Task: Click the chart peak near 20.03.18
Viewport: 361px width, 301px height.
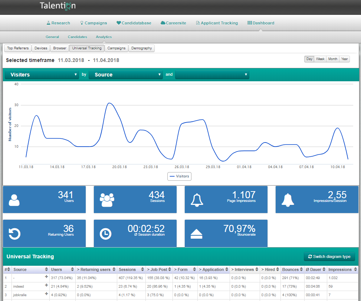Action: (x=109, y=103)
